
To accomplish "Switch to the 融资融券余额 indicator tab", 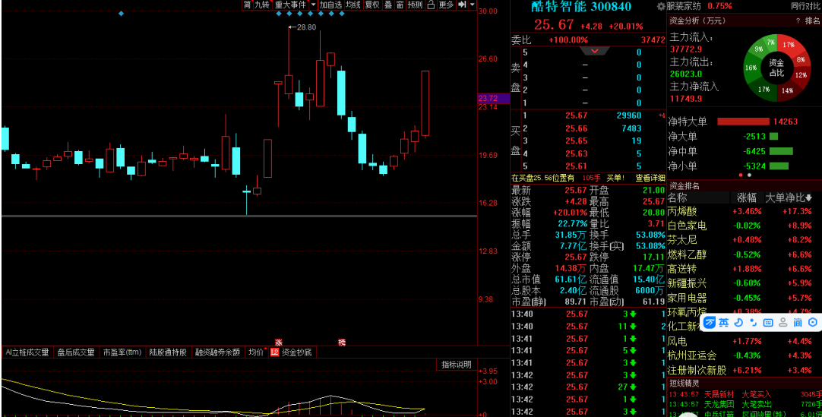I will (x=218, y=352).
